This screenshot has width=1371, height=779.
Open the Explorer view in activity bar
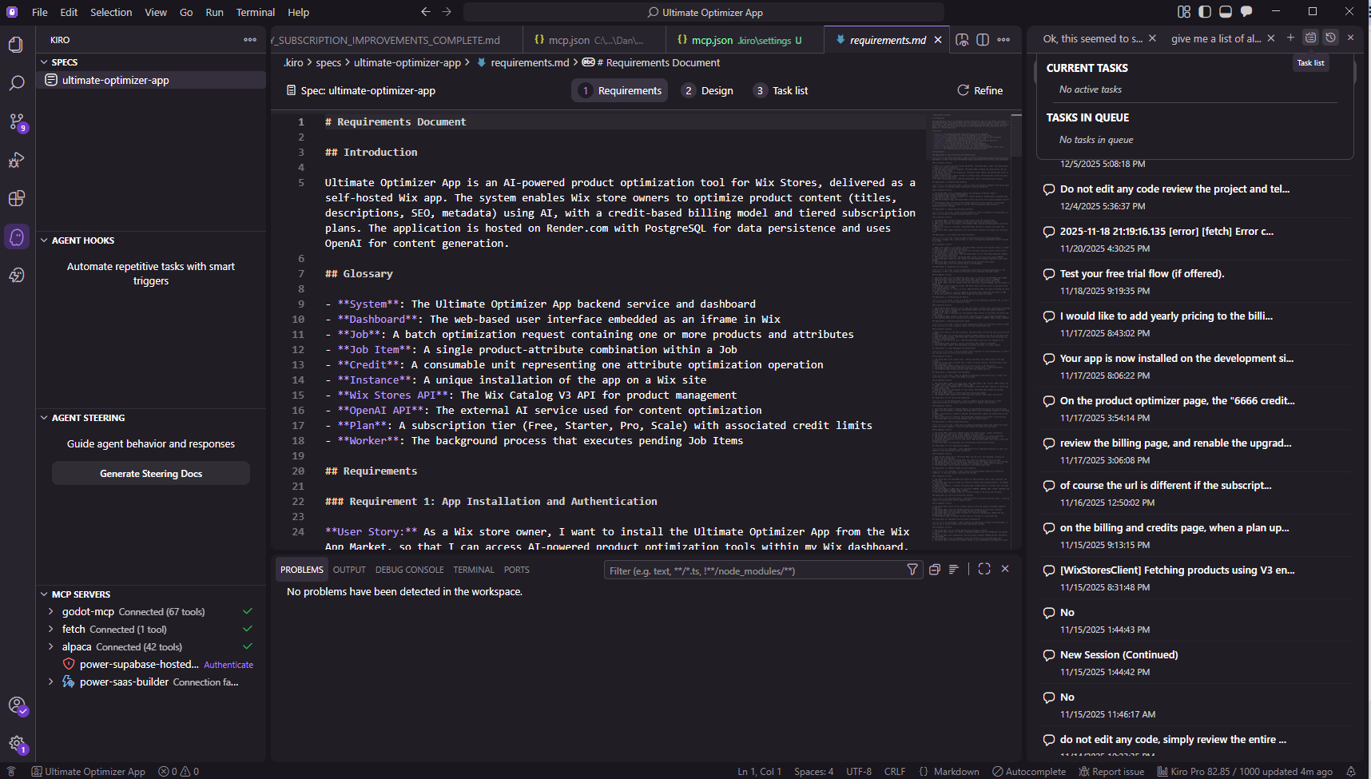[17, 45]
